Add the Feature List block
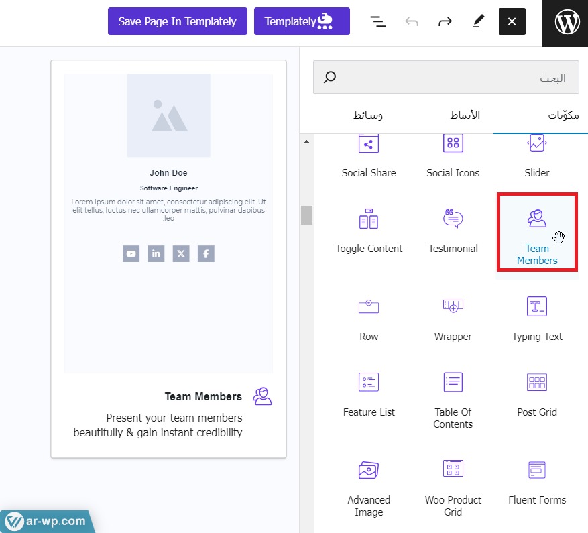This screenshot has width=588, height=533. click(369, 395)
